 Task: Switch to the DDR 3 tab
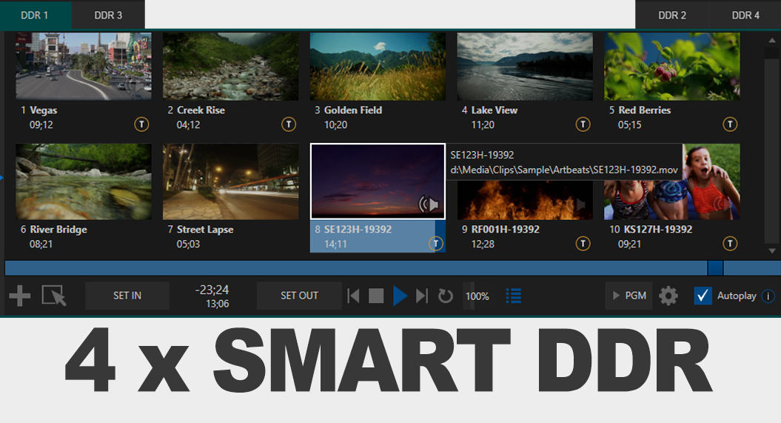point(108,15)
